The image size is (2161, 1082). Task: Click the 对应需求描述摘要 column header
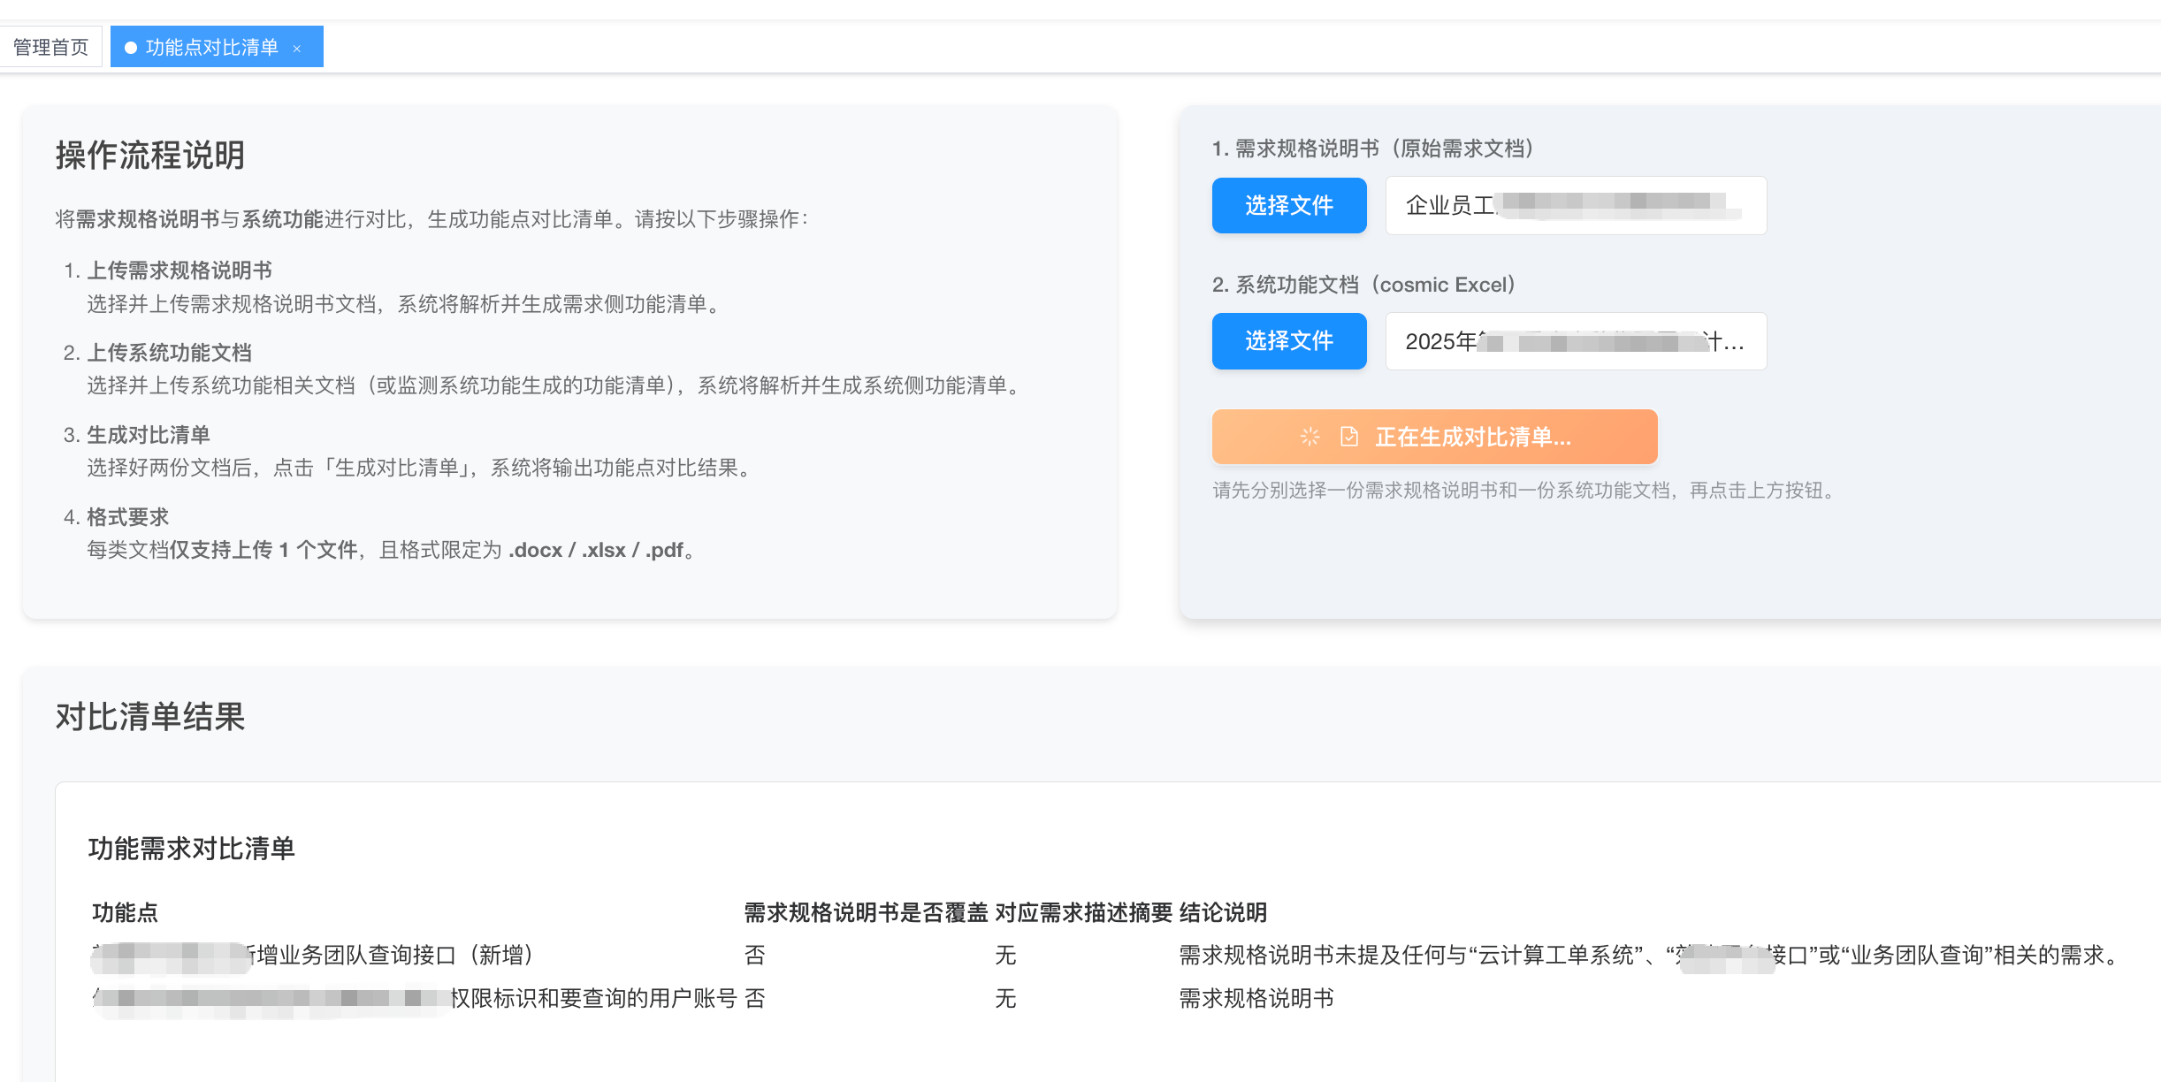coord(1083,912)
